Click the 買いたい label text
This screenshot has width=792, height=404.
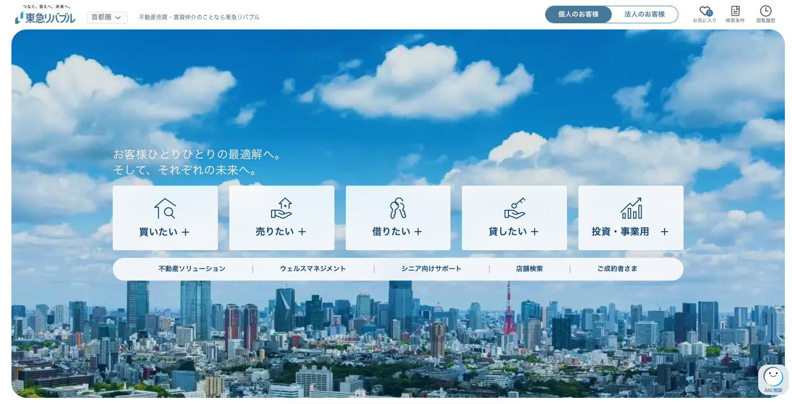(x=158, y=232)
